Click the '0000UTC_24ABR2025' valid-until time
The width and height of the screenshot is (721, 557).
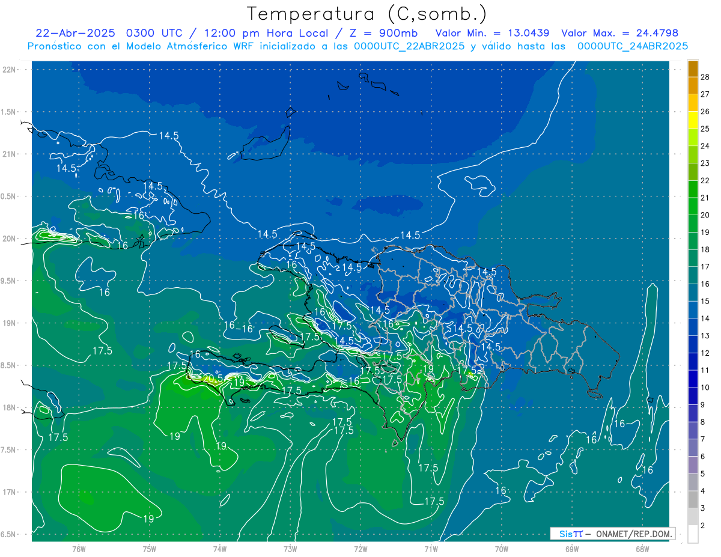632,46
